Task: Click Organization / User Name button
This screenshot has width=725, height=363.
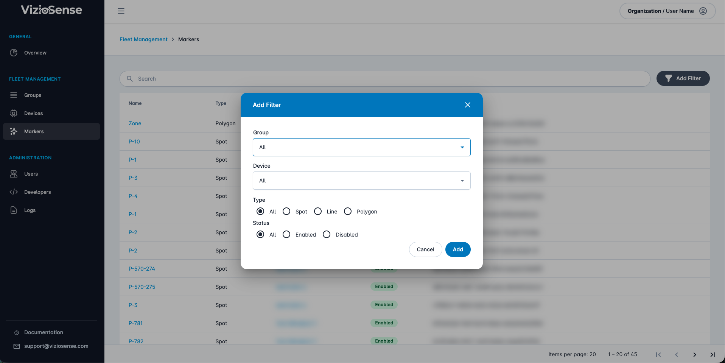Action: 667,11
